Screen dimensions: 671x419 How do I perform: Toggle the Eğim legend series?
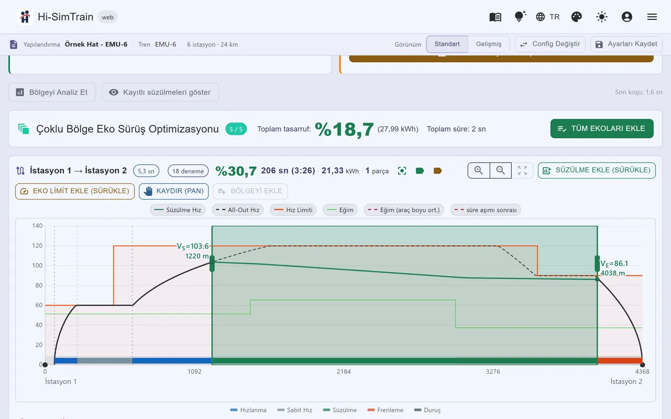pyautogui.click(x=340, y=210)
